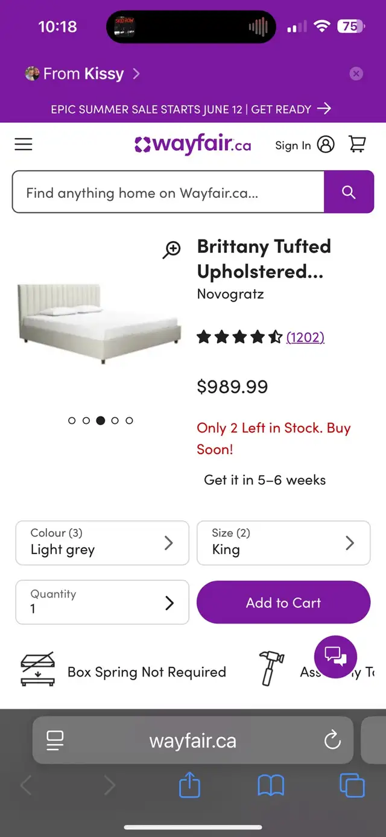This screenshot has width=386, height=837.
Task: Select the first image carousel dot
Action: click(x=72, y=420)
